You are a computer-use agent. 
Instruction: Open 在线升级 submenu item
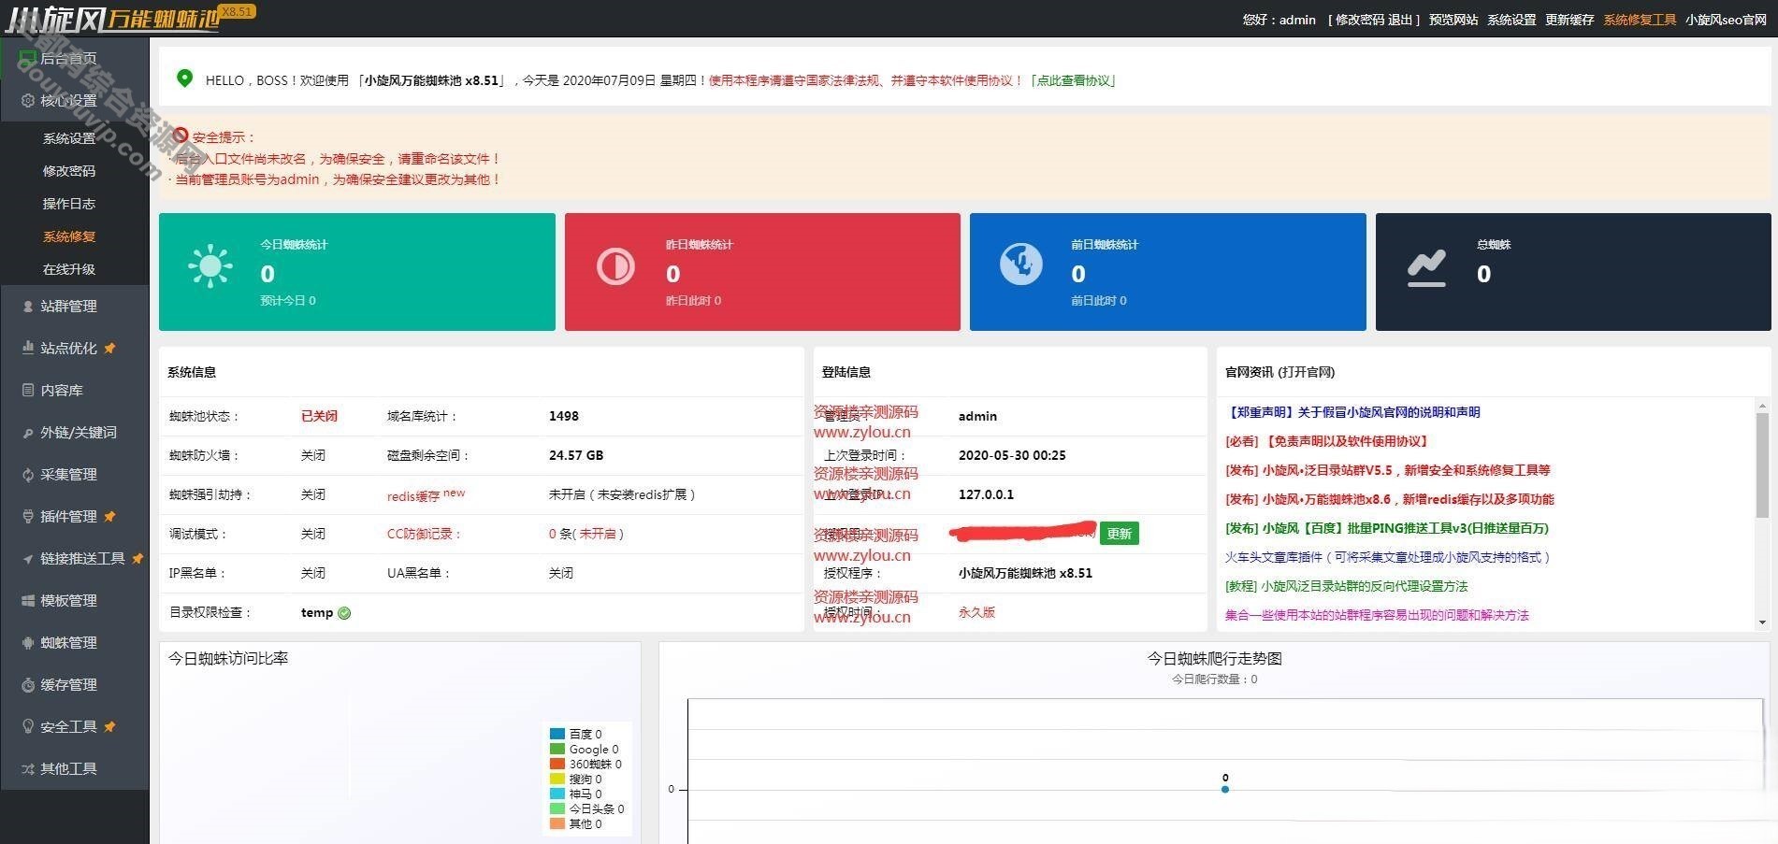69,268
